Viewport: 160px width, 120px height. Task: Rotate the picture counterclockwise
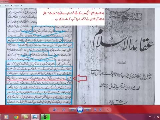click(95, 110)
